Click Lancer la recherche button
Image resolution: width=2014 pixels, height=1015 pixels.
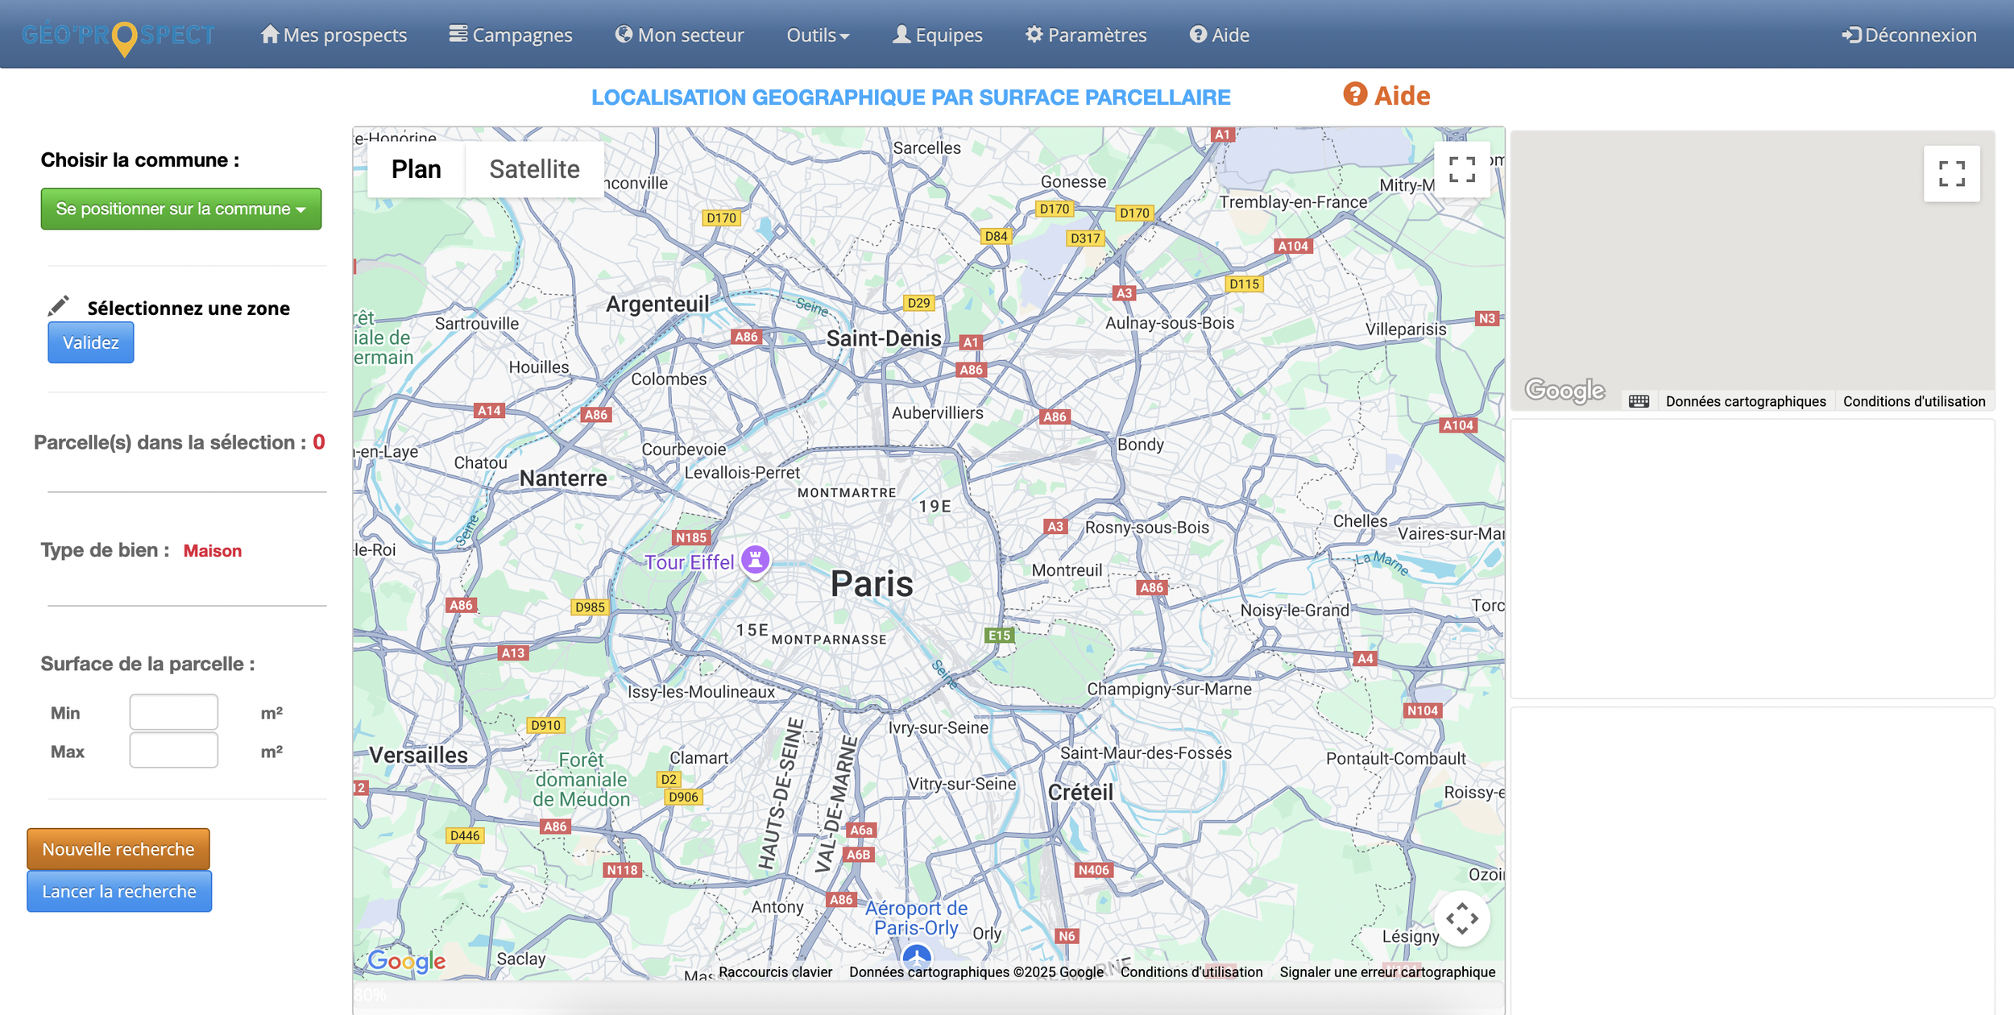click(119, 891)
